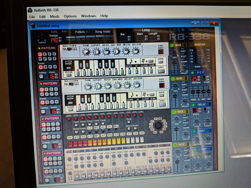The image size is (251, 188).
Task: Flip the Pattern / Song mode switch
Action: pos(89,32)
